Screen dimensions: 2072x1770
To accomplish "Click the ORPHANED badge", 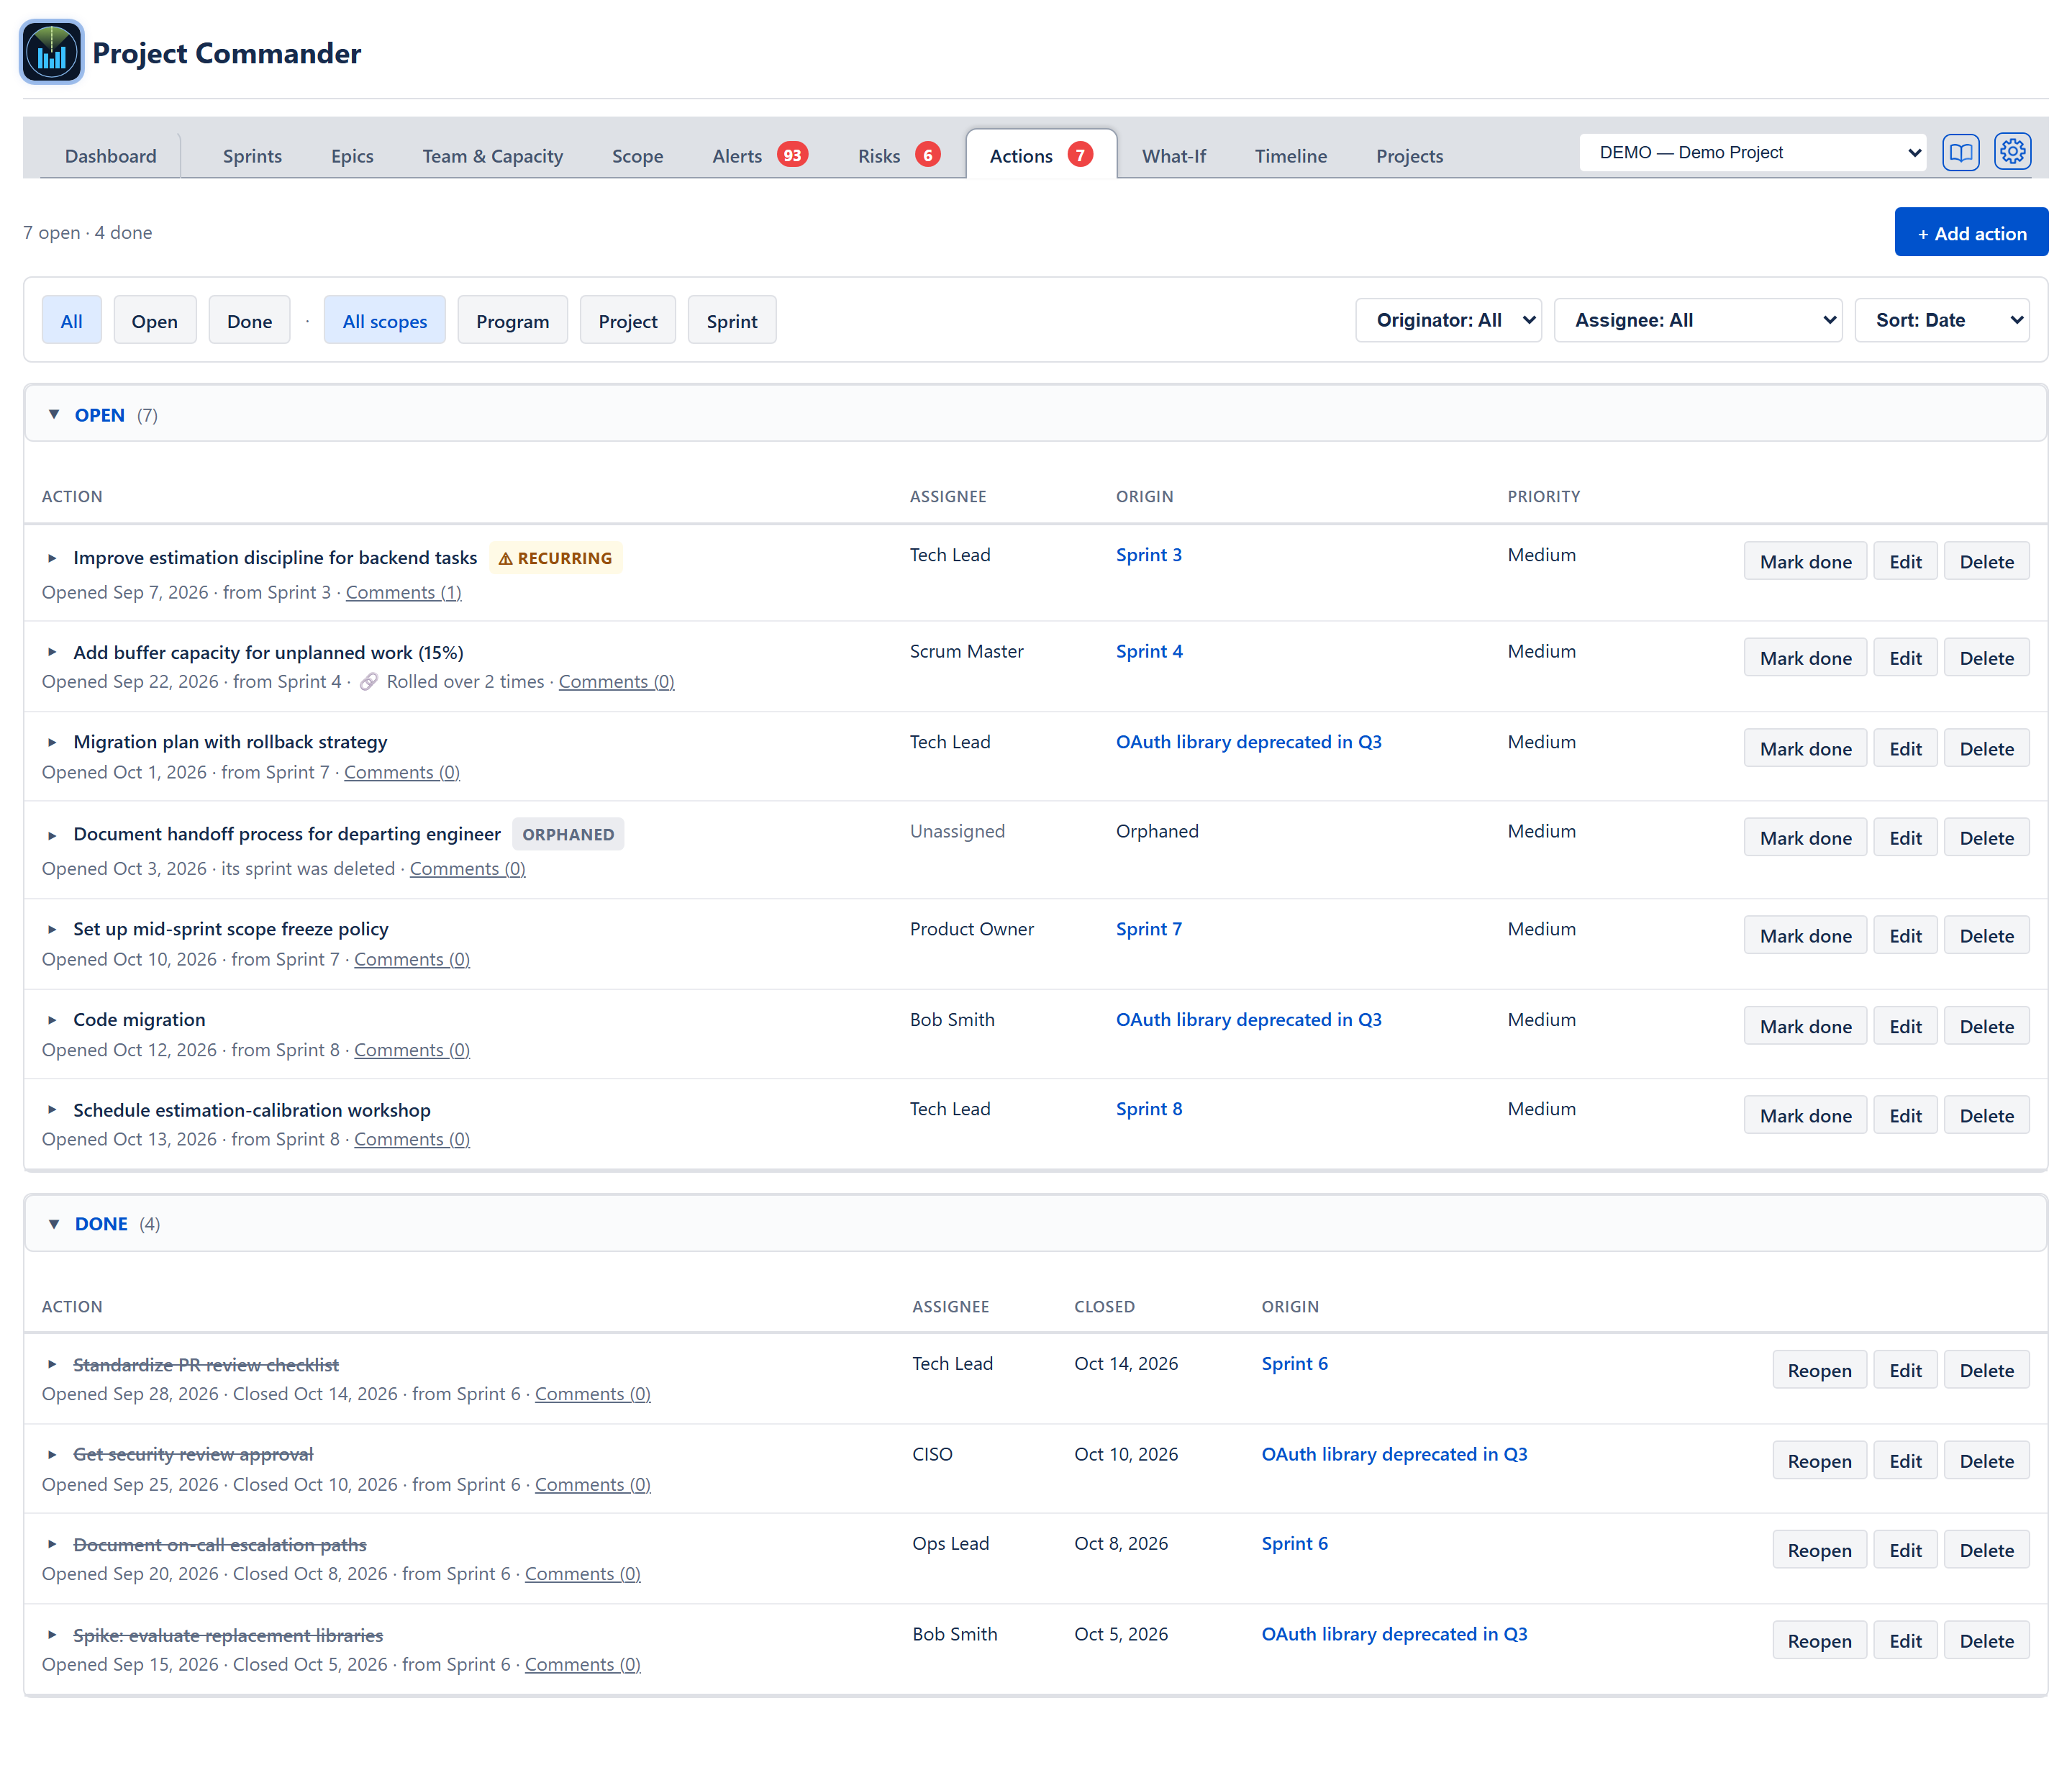I will click(568, 834).
